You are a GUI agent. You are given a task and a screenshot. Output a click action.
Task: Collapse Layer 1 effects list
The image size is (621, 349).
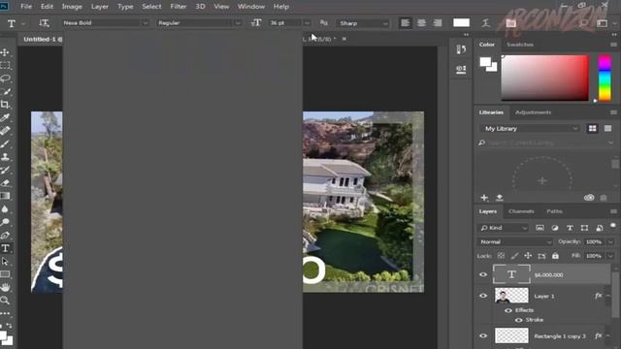pos(608,296)
